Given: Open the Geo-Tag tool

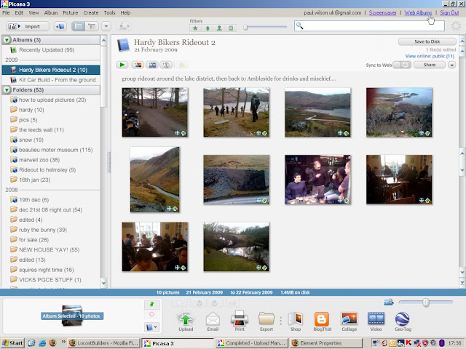Looking at the screenshot, I should click(402, 318).
